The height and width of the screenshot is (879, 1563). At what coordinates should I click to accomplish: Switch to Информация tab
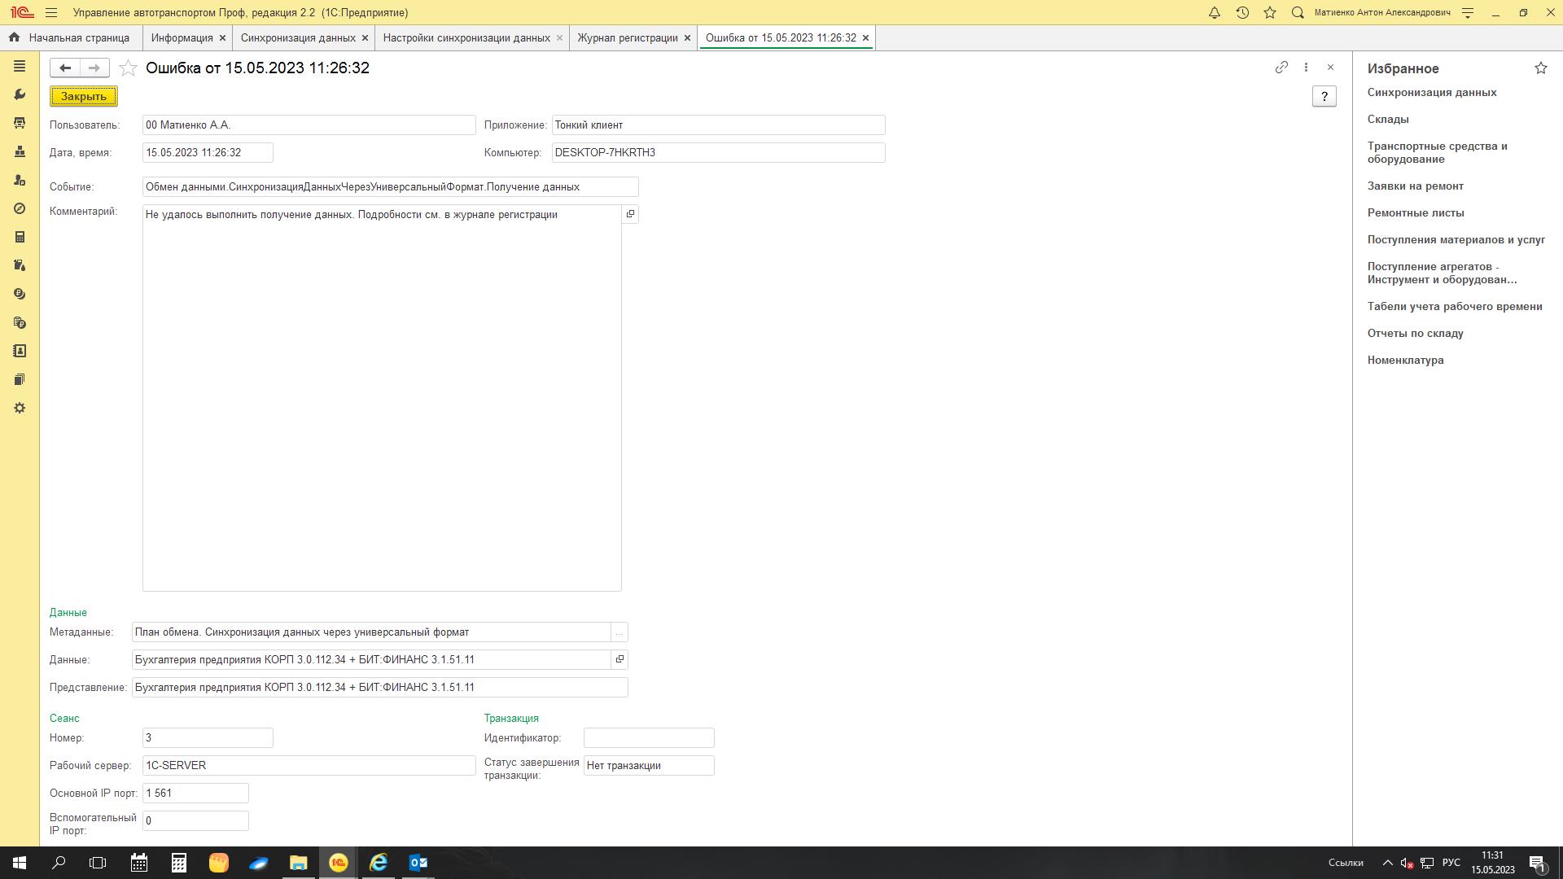(182, 38)
